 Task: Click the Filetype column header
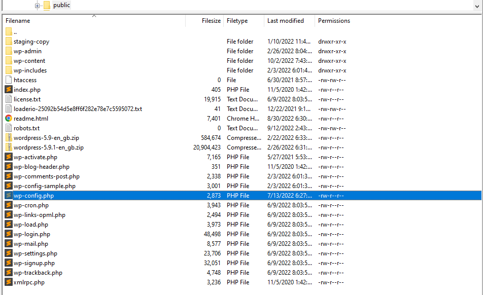point(237,21)
